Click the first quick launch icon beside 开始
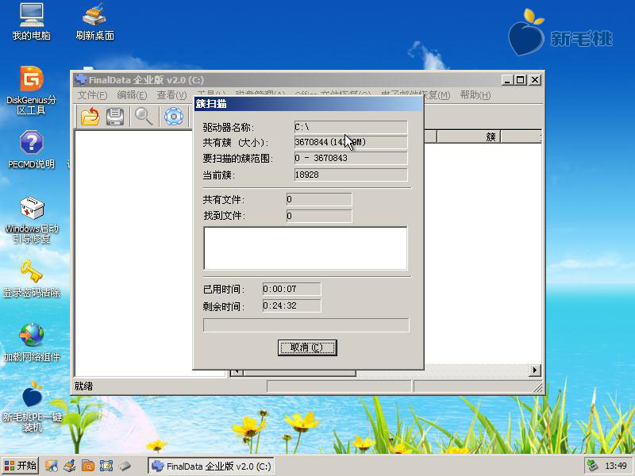 point(52,466)
